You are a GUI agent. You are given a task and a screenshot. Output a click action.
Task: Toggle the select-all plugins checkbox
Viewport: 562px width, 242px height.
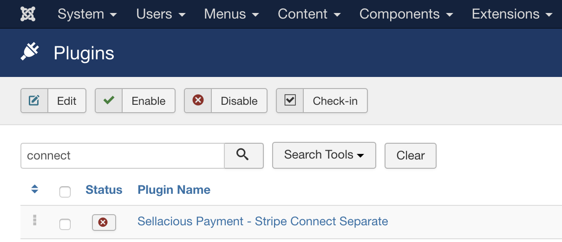click(x=65, y=191)
